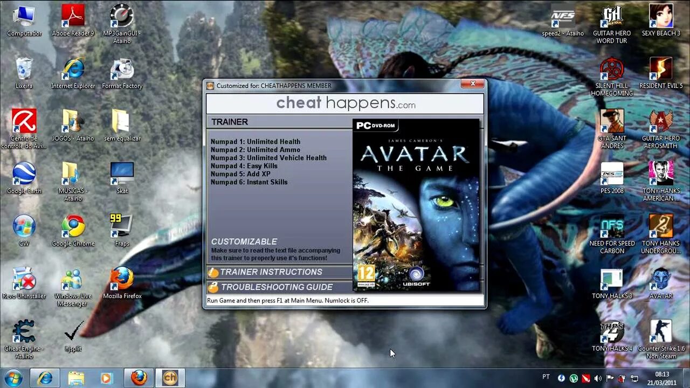Click the Avatar The Game cover image
This screenshot has width=690, height=388.
click(x=416, y=205)
